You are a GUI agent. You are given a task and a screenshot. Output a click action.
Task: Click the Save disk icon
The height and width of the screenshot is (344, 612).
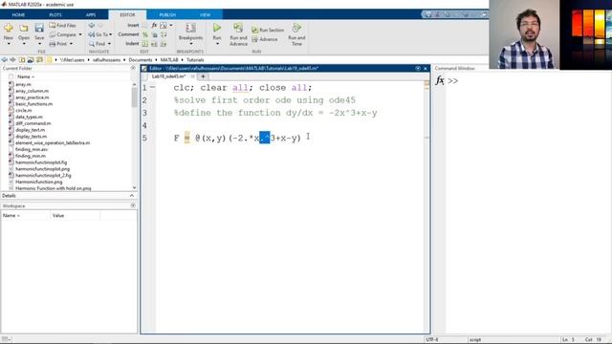(39, 28)
